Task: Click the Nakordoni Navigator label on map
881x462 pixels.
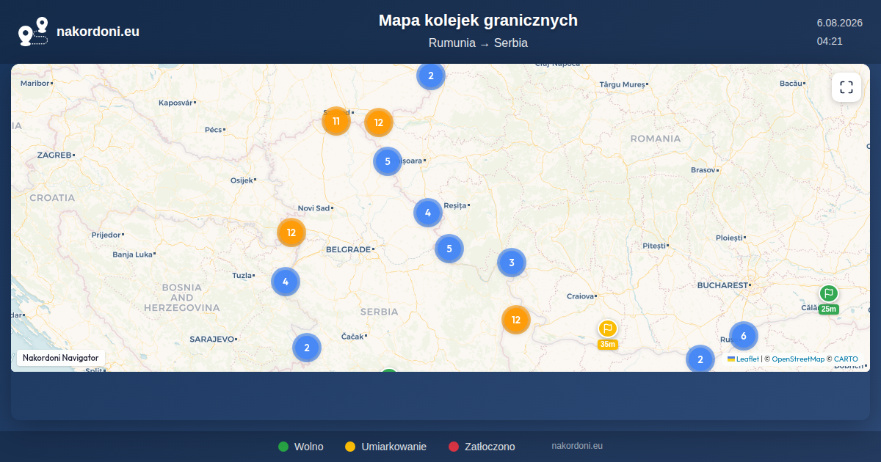Action: [x=61, y=358]
